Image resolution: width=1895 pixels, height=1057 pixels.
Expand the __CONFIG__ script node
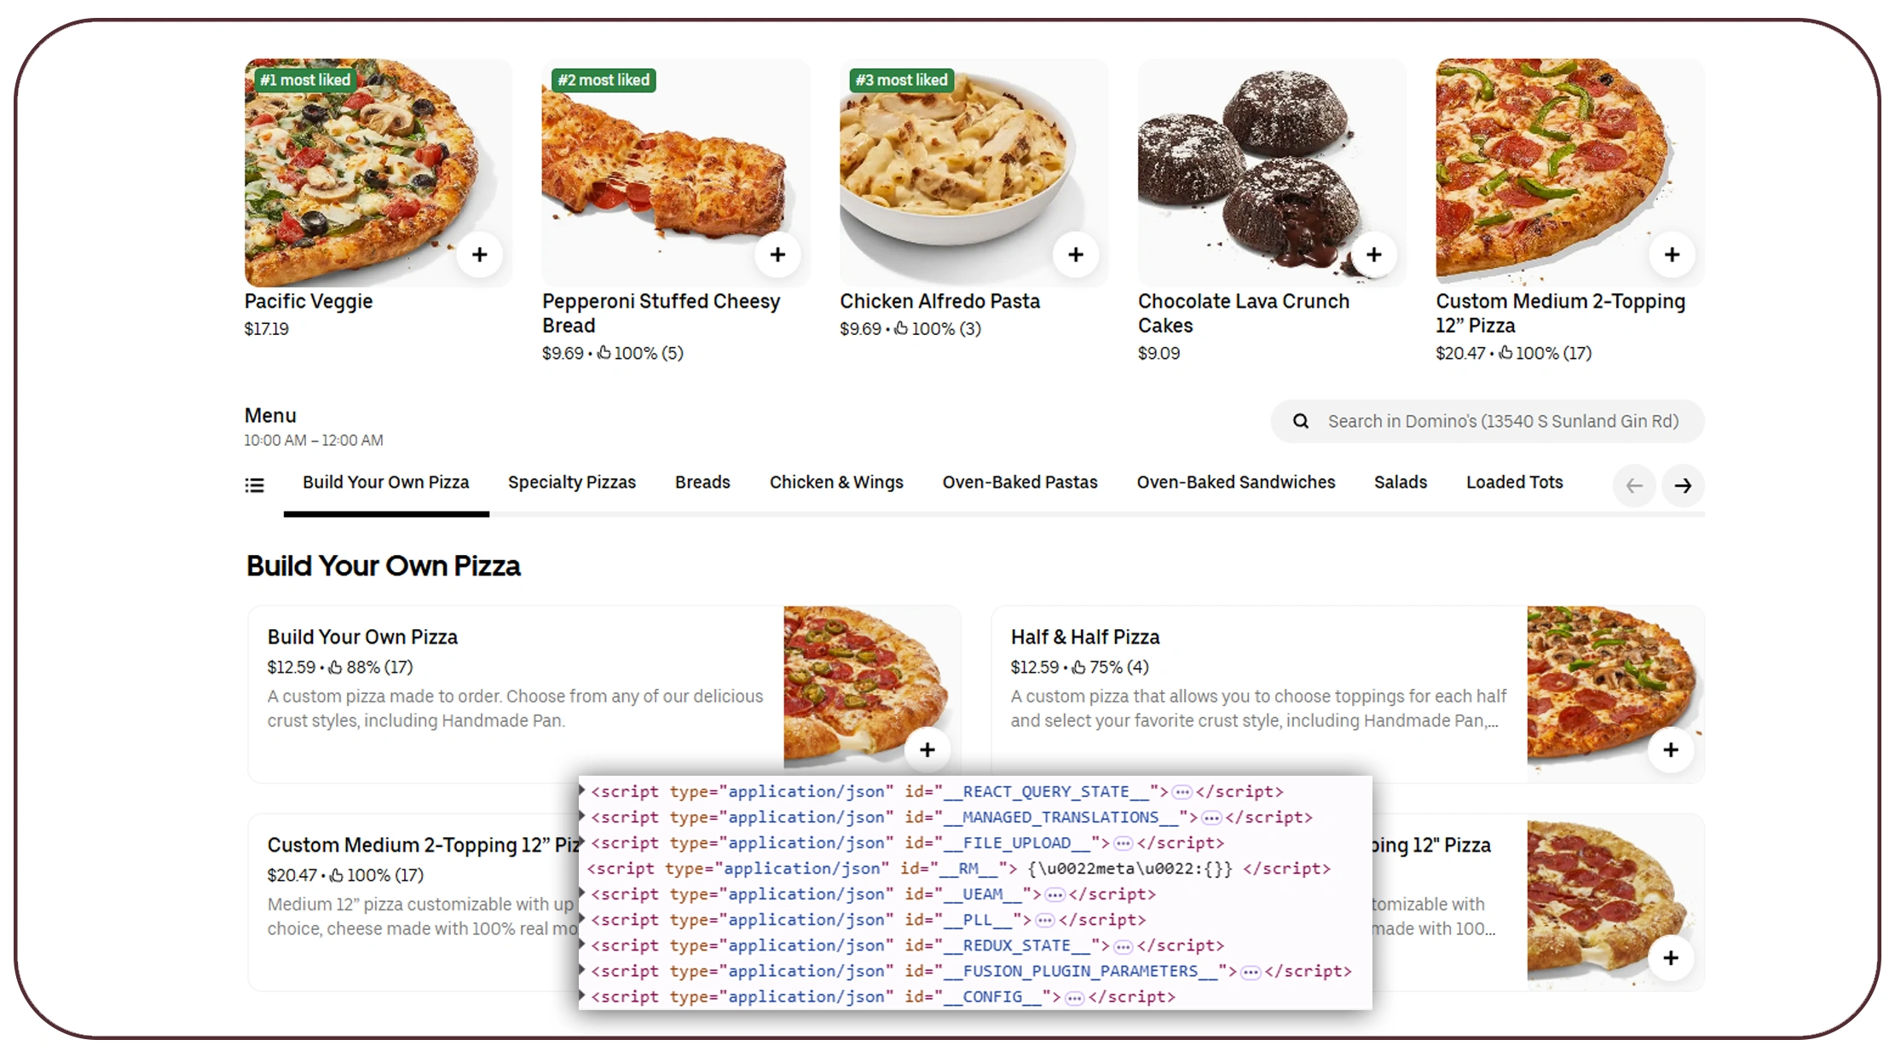point(584,996)
